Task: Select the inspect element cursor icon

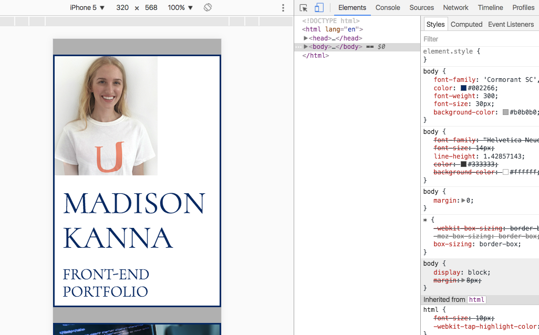Action: point(303,8)
